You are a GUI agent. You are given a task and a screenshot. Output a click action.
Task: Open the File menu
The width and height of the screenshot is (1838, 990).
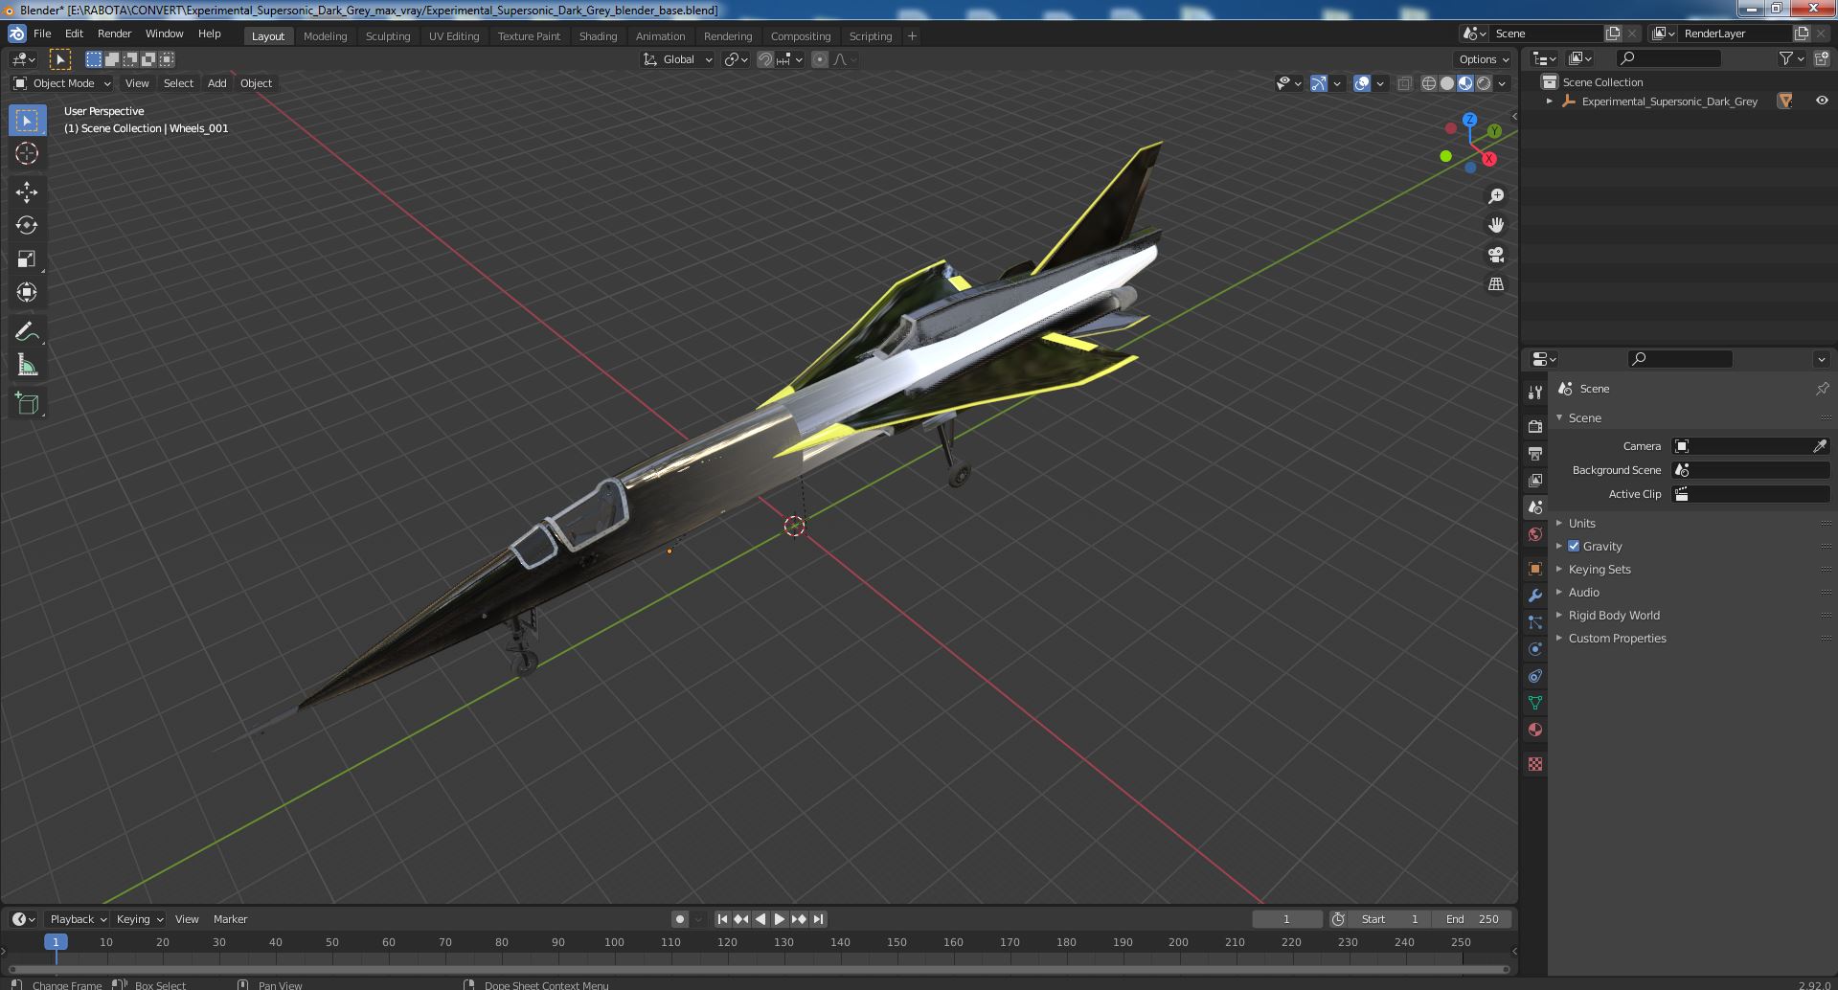click(x=42, y=34)
